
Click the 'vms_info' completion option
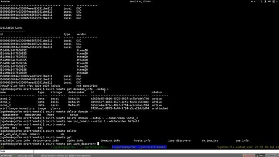(x=242, y=140)
